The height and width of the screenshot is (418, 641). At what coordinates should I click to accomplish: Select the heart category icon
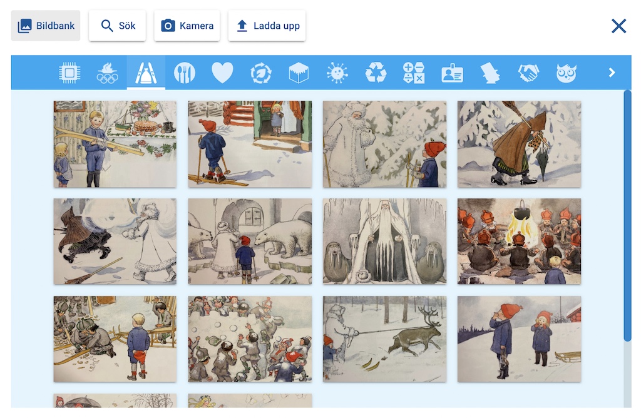tap(222, 73)
